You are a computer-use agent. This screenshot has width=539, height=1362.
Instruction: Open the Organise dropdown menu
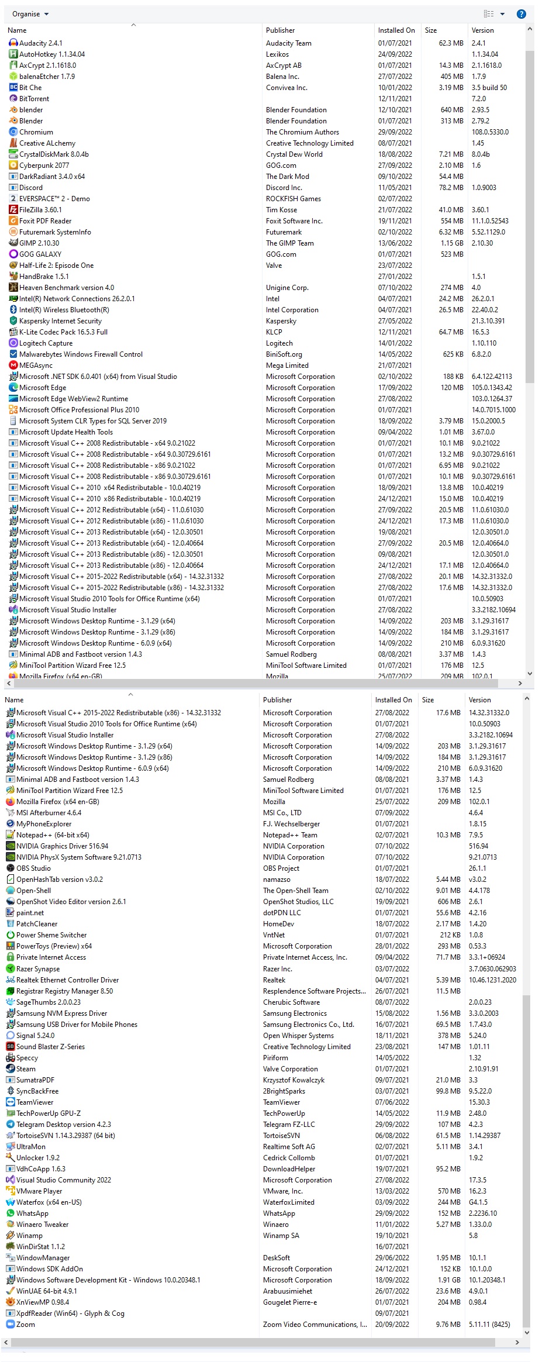click(x=30, y=14)
